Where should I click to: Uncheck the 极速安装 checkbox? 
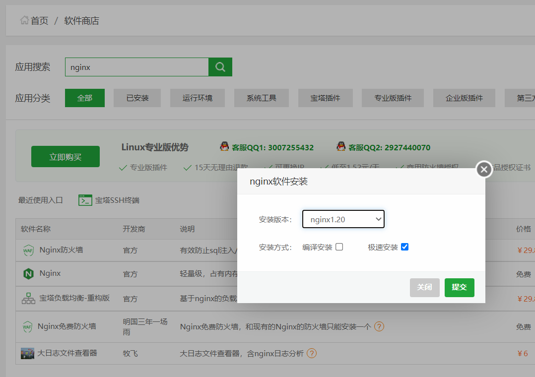tap(404, 247)
